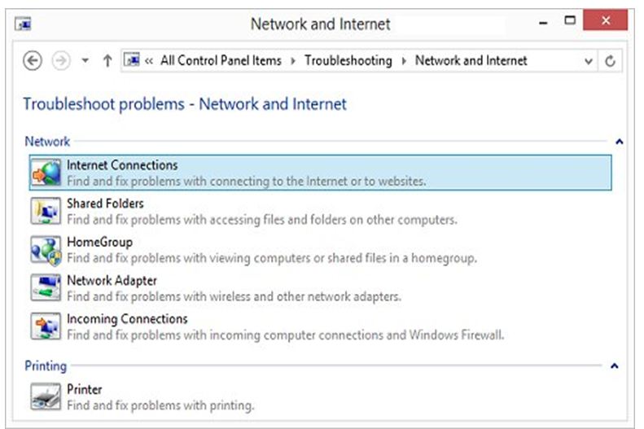Open the address bar history dropdown

[589, 61]
